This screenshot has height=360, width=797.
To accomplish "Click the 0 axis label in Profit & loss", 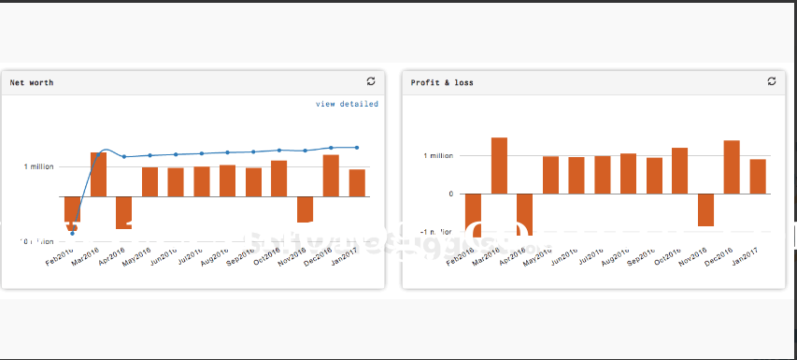I will (x=451, y=194).
